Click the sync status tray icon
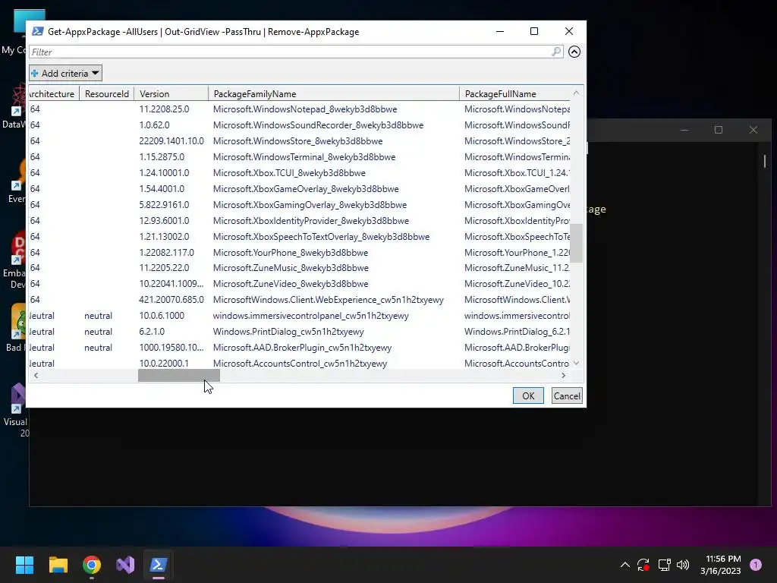This screenshot has height=583, width=777. [643, 565]
